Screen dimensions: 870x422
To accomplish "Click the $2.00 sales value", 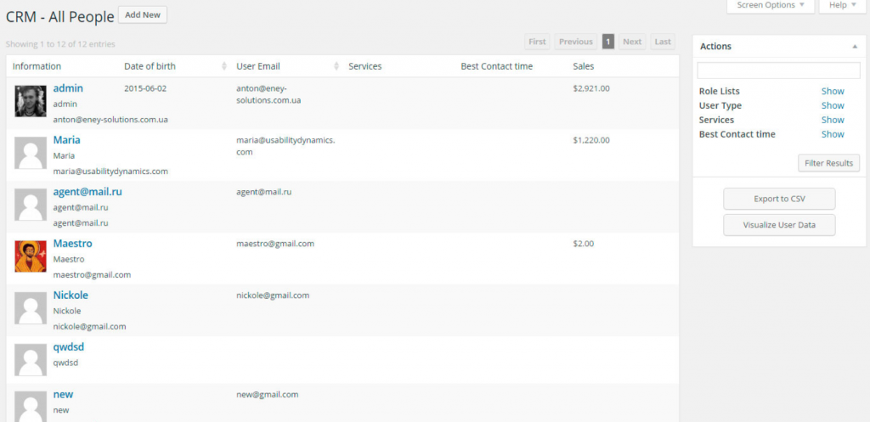I will [583, 244].
